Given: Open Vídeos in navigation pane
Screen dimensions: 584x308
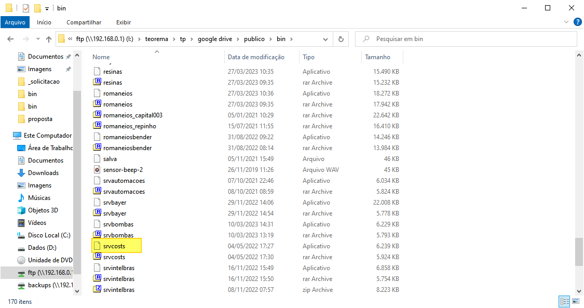Looking at the screenshot, I should click(x=37, y=223).
